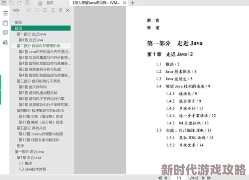
Task: Select the 1.1 概述 bookmark
Action: pyautogui.click(x=26, y=163)
